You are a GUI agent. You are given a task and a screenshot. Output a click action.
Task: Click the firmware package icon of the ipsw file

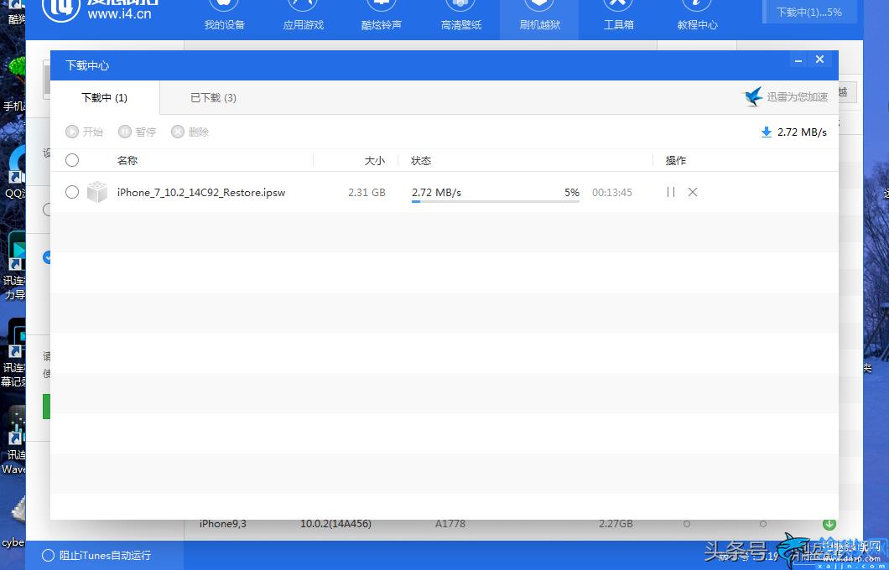97,192
